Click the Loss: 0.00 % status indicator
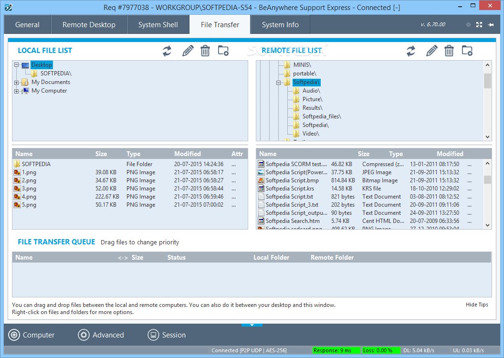 pos(381,350)
